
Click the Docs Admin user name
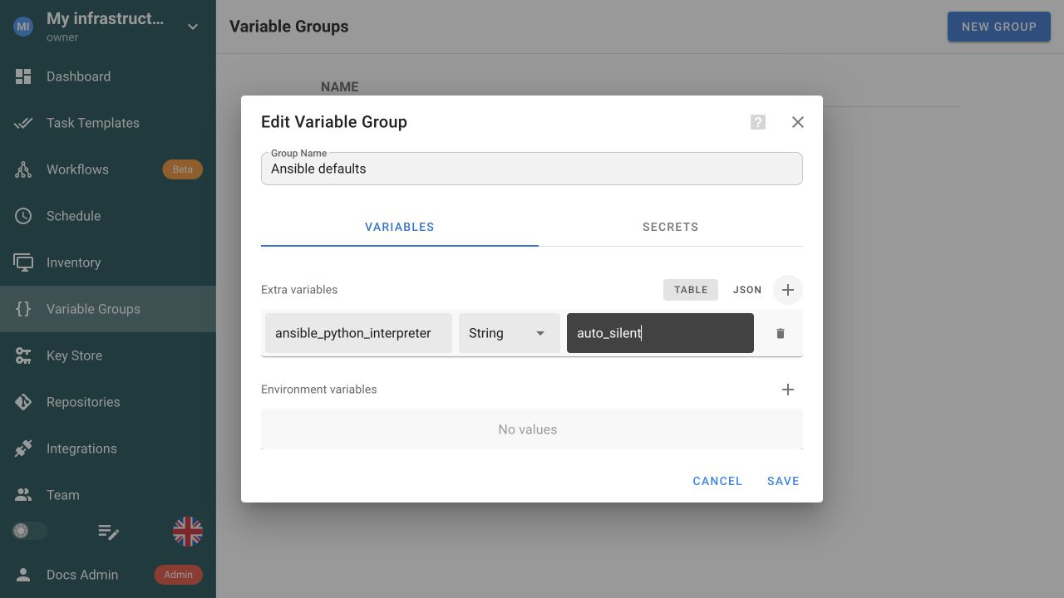pyautogui.click(x=82, y=575)
